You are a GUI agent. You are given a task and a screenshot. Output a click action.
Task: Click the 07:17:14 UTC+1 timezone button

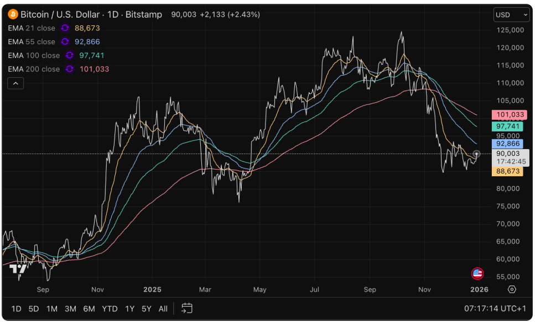[495, 308]
